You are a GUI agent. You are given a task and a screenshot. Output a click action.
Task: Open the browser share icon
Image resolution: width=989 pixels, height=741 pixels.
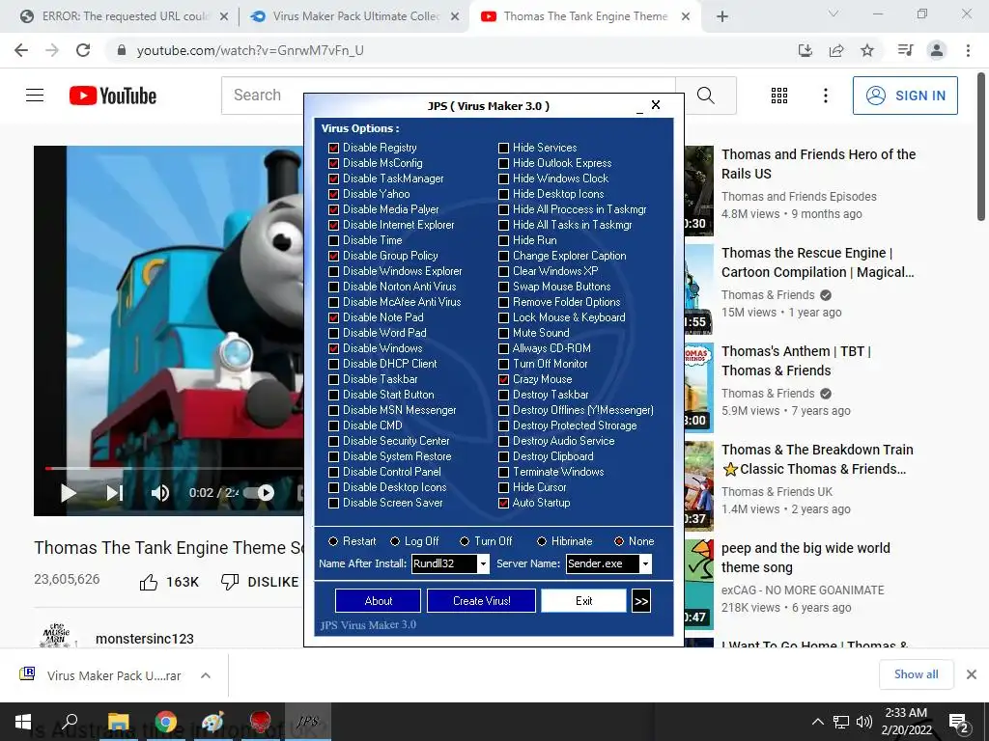coord(836,50)
